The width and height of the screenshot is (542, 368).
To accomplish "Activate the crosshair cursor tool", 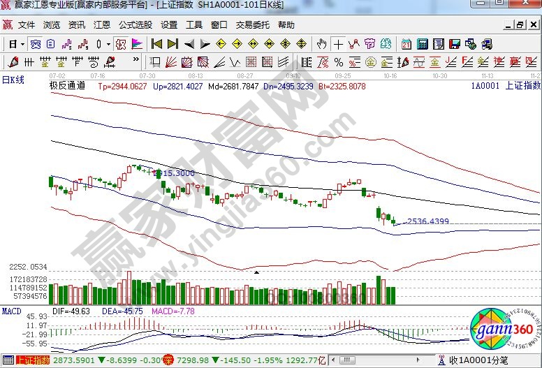I will tap(338, 43).
